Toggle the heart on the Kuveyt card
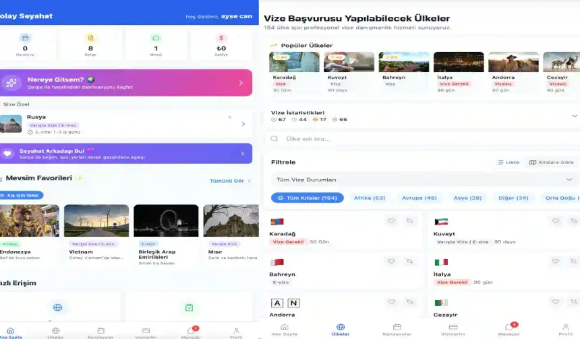The width and height of the screenshot is (580, 339). 555,221
